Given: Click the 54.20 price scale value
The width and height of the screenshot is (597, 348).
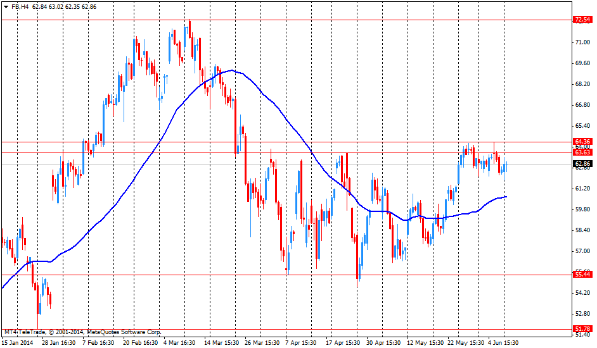Looking at the screenshot, I should coord(582,293).
